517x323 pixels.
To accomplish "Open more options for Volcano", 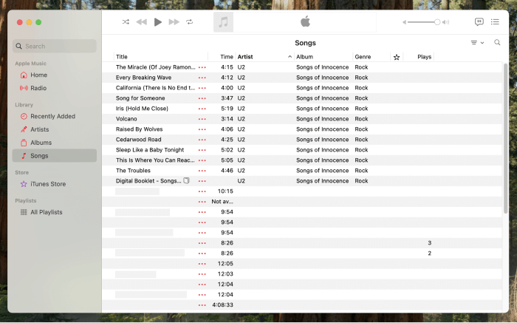I will point(202,119).
